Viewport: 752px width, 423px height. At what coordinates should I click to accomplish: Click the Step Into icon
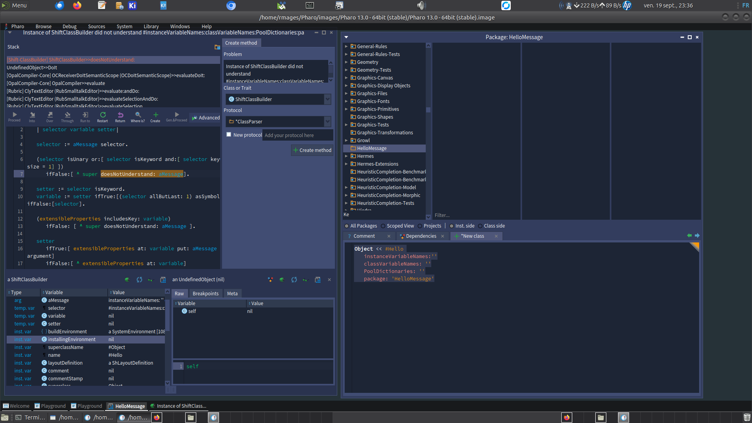(x=32, y=115)
